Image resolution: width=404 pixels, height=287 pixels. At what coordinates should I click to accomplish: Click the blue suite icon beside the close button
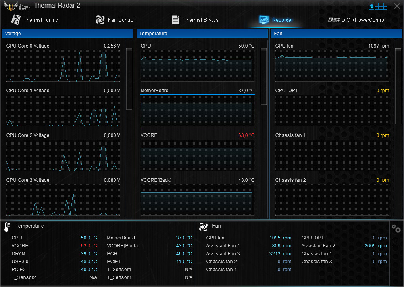tap(371, 6)
